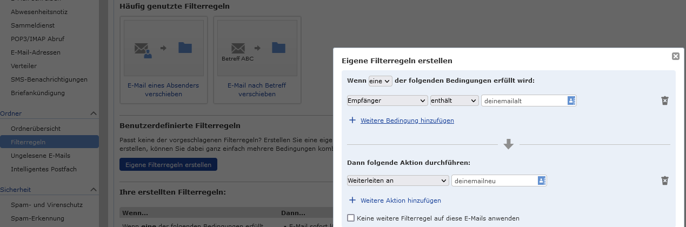Click E-Mail eines Absenders verschieben link
The height and width of the screenshot is (227, 686).
pos(163,90)
